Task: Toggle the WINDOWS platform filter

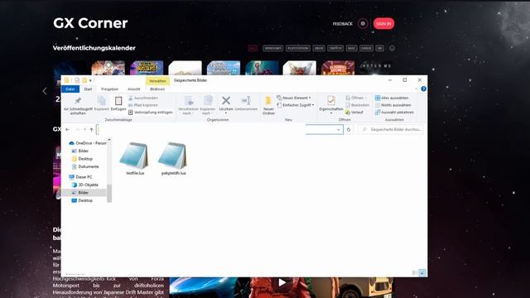Action: [272, 48]
